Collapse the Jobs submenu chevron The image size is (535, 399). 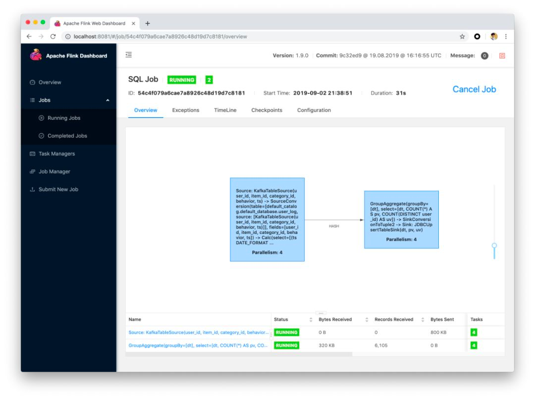click(x=107, y=100)
